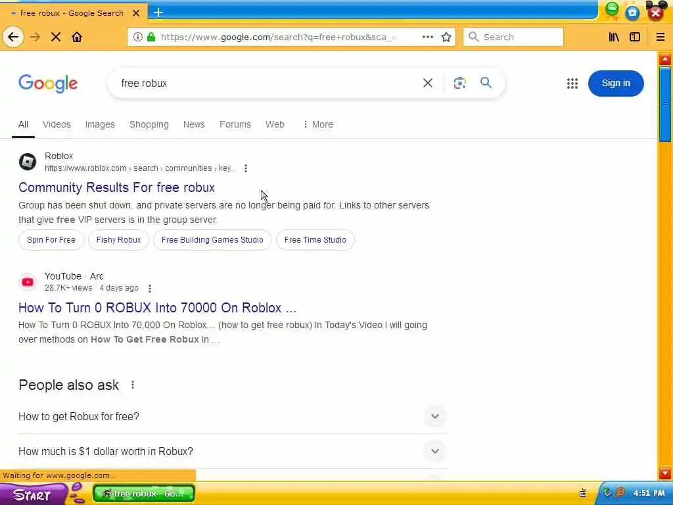
Task: Click the Sign in button
Action: (616, 84)
